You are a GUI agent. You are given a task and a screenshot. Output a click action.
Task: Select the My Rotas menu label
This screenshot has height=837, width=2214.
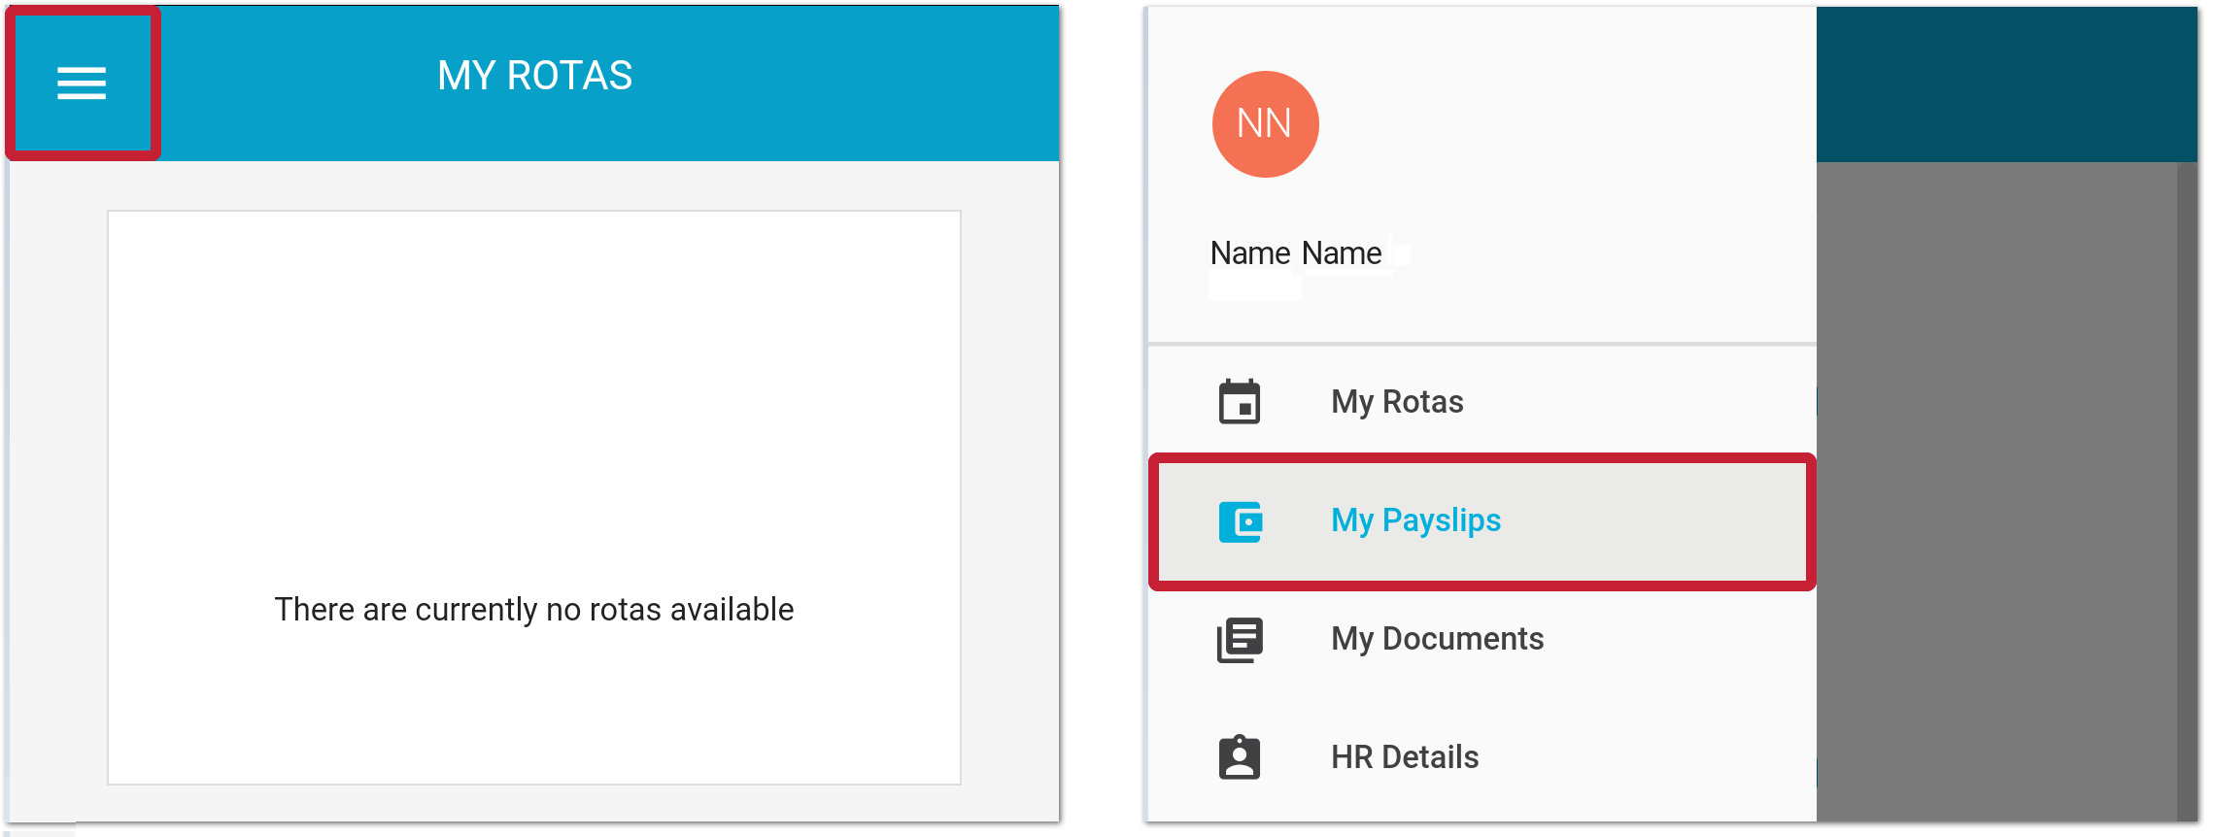click(1397, 402)
